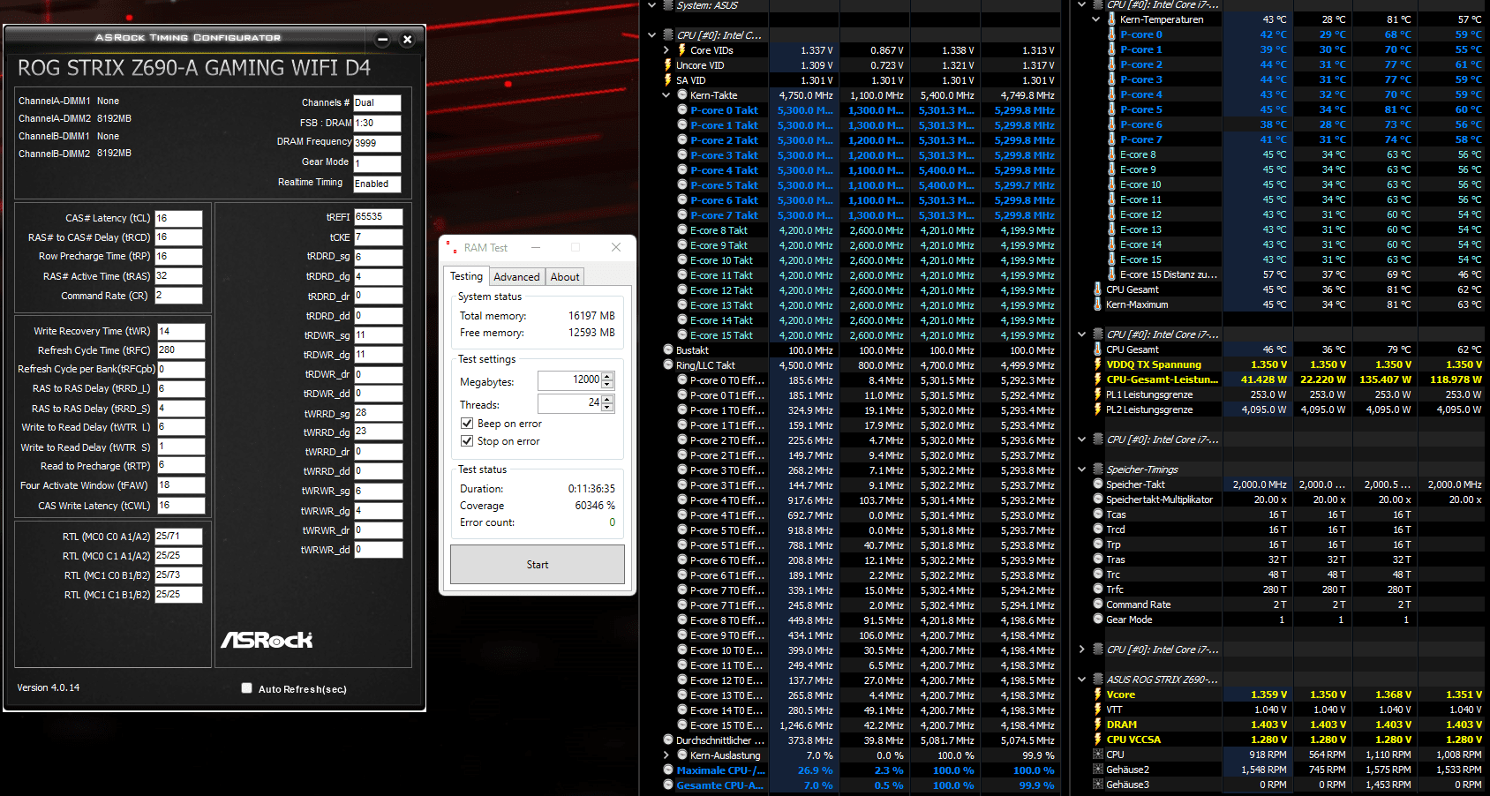The width and height of the screenshot is (1490, 796).
Task: Click the Core VIDs lightning bolt icon
Action: [x=681, y=50]
